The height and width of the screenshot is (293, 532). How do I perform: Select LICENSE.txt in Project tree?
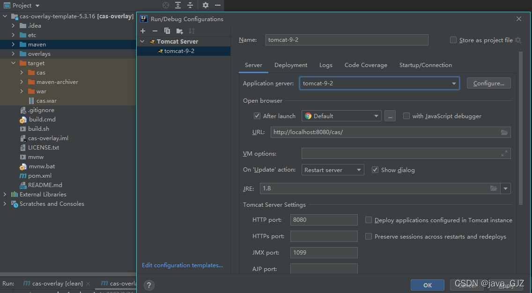click(44, 148)
